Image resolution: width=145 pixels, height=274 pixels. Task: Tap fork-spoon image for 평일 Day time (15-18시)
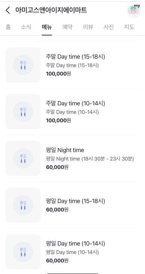[23, 205]
